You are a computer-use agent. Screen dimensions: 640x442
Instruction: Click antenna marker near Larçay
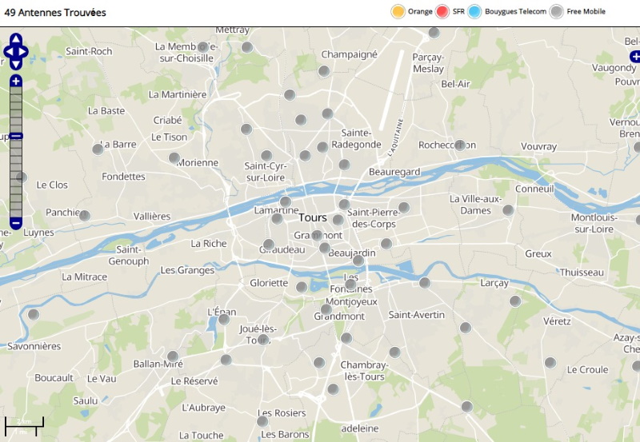click(x=515, y=301)
